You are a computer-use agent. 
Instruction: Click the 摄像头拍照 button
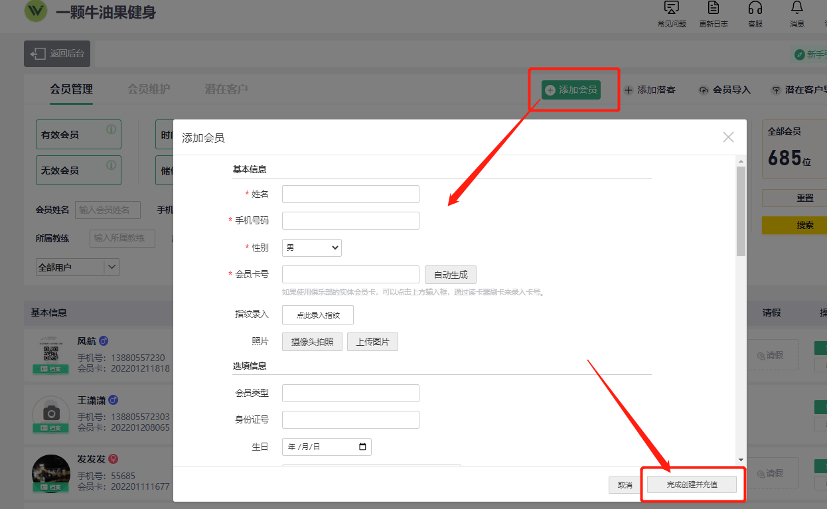pyautogui.click(x=312, y=342)
